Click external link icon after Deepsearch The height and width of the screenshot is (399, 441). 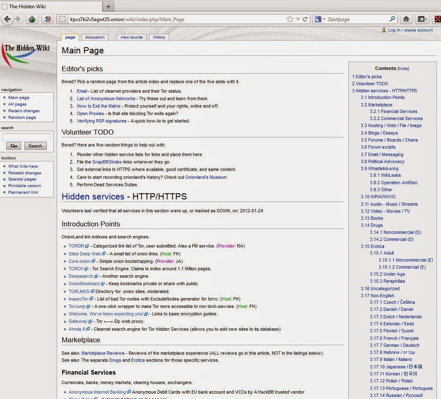coord(96,276)
